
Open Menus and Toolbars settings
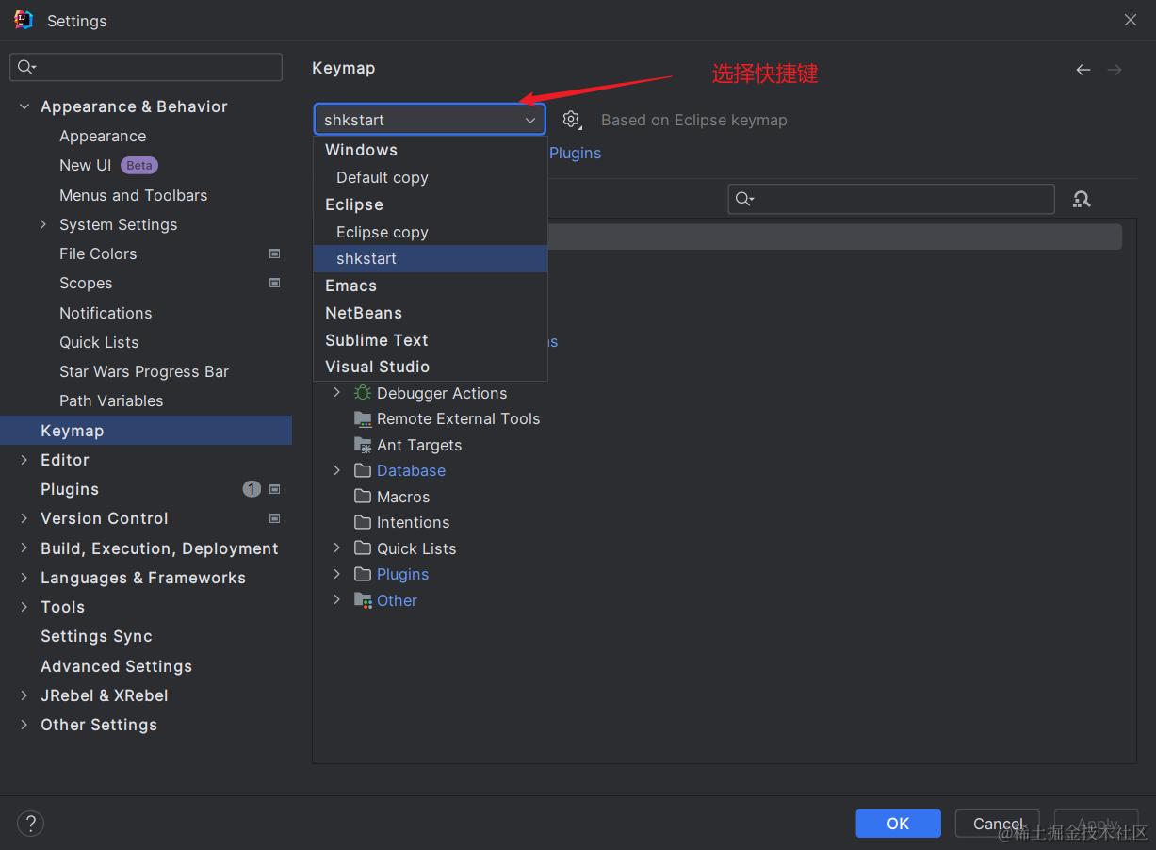click(x=133, y=195)
